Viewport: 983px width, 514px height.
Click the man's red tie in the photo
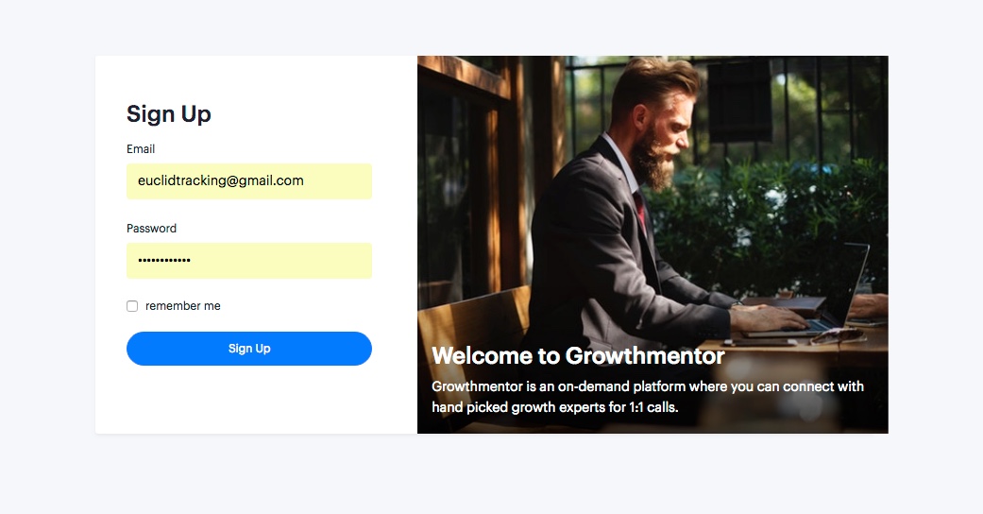point(641,211)
